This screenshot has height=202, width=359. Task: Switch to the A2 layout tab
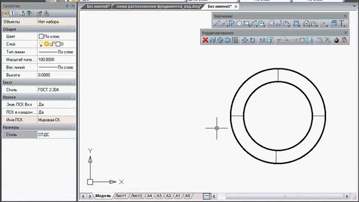pos(168,196)
